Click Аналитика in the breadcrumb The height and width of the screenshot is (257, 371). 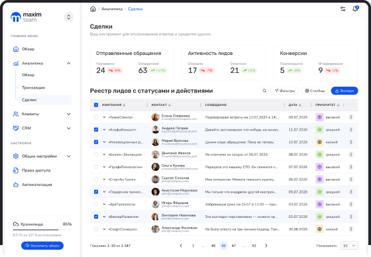coord(112,9)
